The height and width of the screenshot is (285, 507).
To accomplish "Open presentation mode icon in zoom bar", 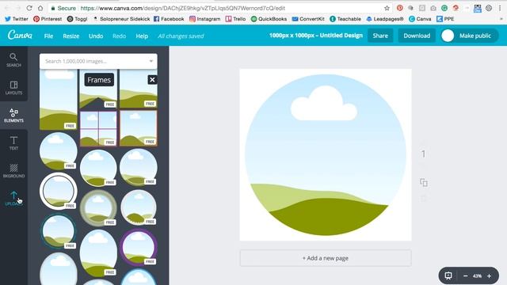I will pyautogui.click(x=448, y=275).
